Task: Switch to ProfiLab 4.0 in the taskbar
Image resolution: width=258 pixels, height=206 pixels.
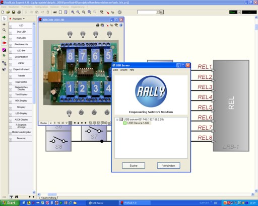Action: point(134,203)
